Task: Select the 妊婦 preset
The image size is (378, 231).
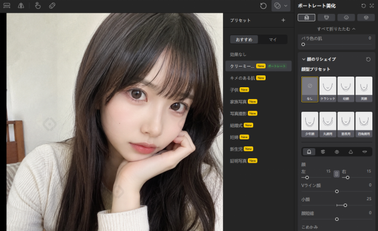Action: [258, 137]
